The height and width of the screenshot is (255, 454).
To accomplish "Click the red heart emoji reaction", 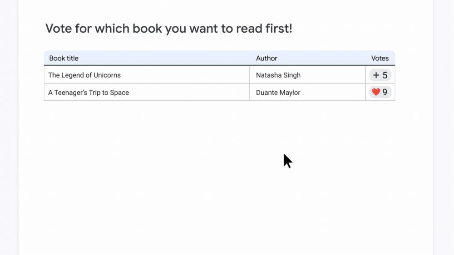I will click(376, 93).
